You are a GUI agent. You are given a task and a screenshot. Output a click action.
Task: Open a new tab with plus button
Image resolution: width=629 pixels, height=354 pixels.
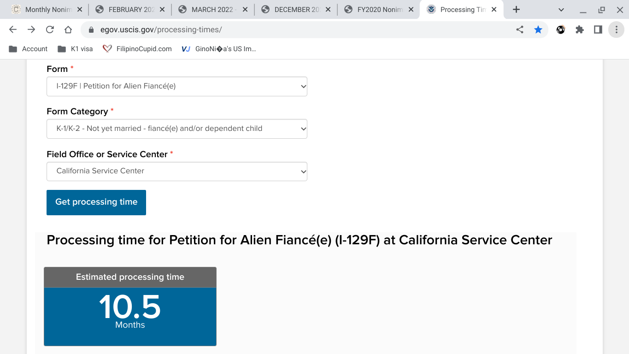[x=517, y=9]
